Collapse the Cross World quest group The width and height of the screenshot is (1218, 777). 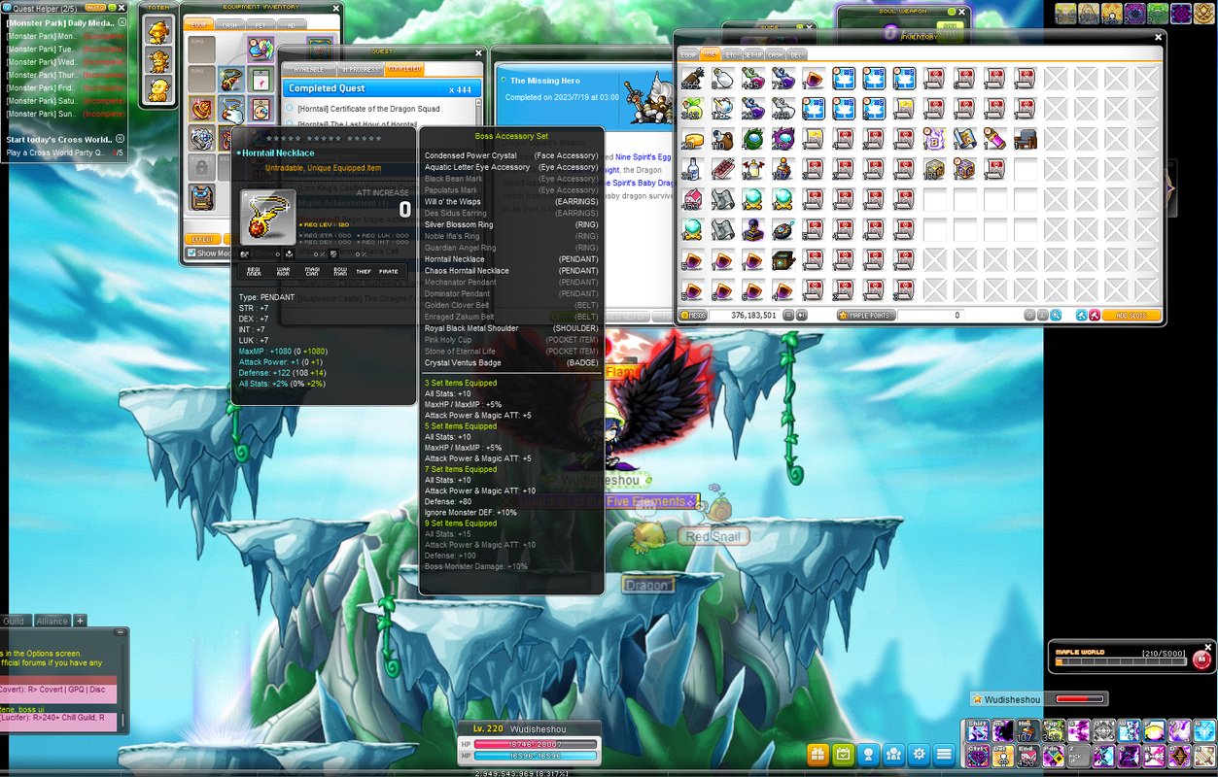click(121, 139)
